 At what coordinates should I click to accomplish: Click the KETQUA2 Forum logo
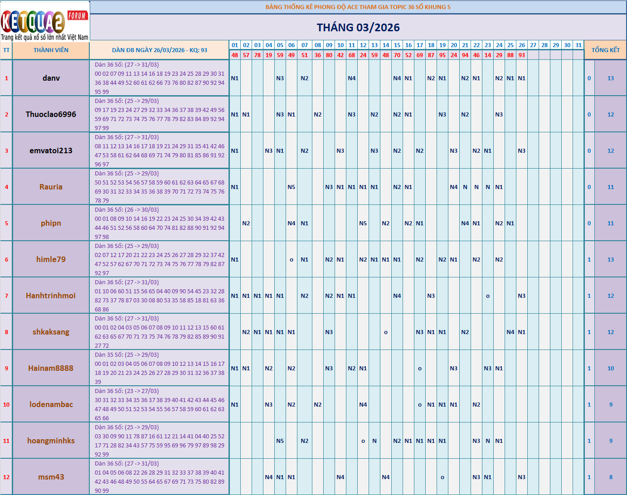click(44, 21)
